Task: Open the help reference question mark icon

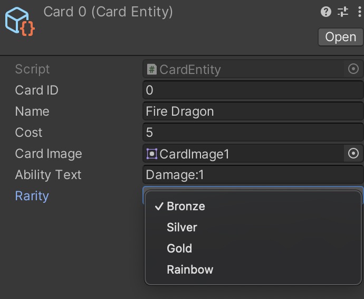Action: tap(326, 12)
